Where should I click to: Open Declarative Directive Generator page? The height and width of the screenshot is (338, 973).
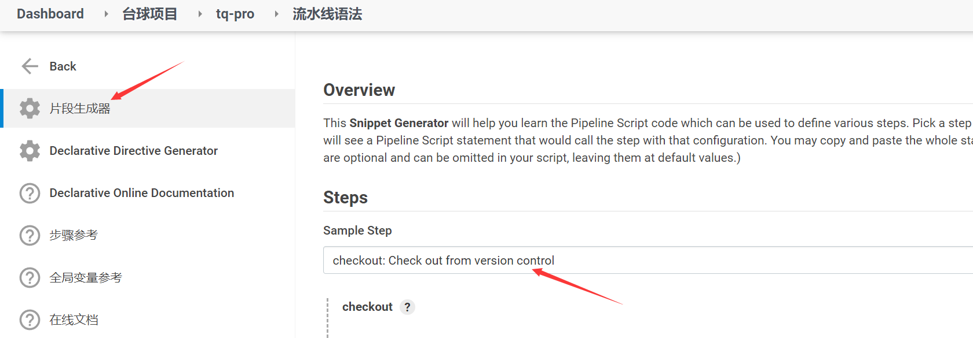tap(134, 151)
